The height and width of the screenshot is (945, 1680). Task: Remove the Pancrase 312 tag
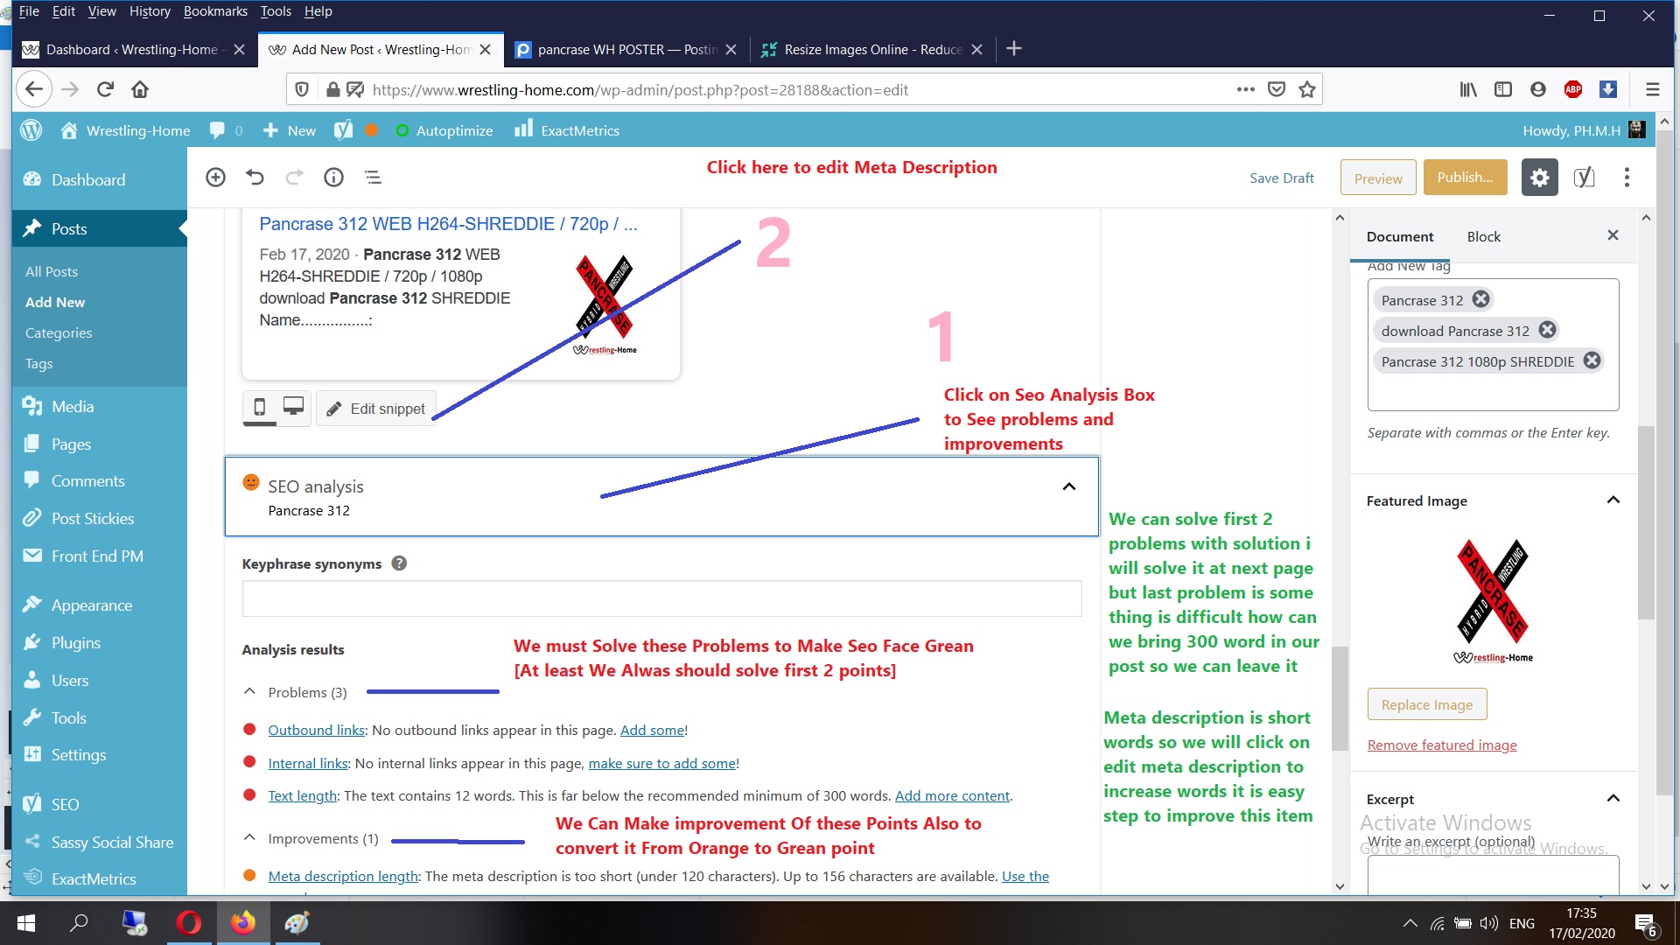coord(1480,299)
